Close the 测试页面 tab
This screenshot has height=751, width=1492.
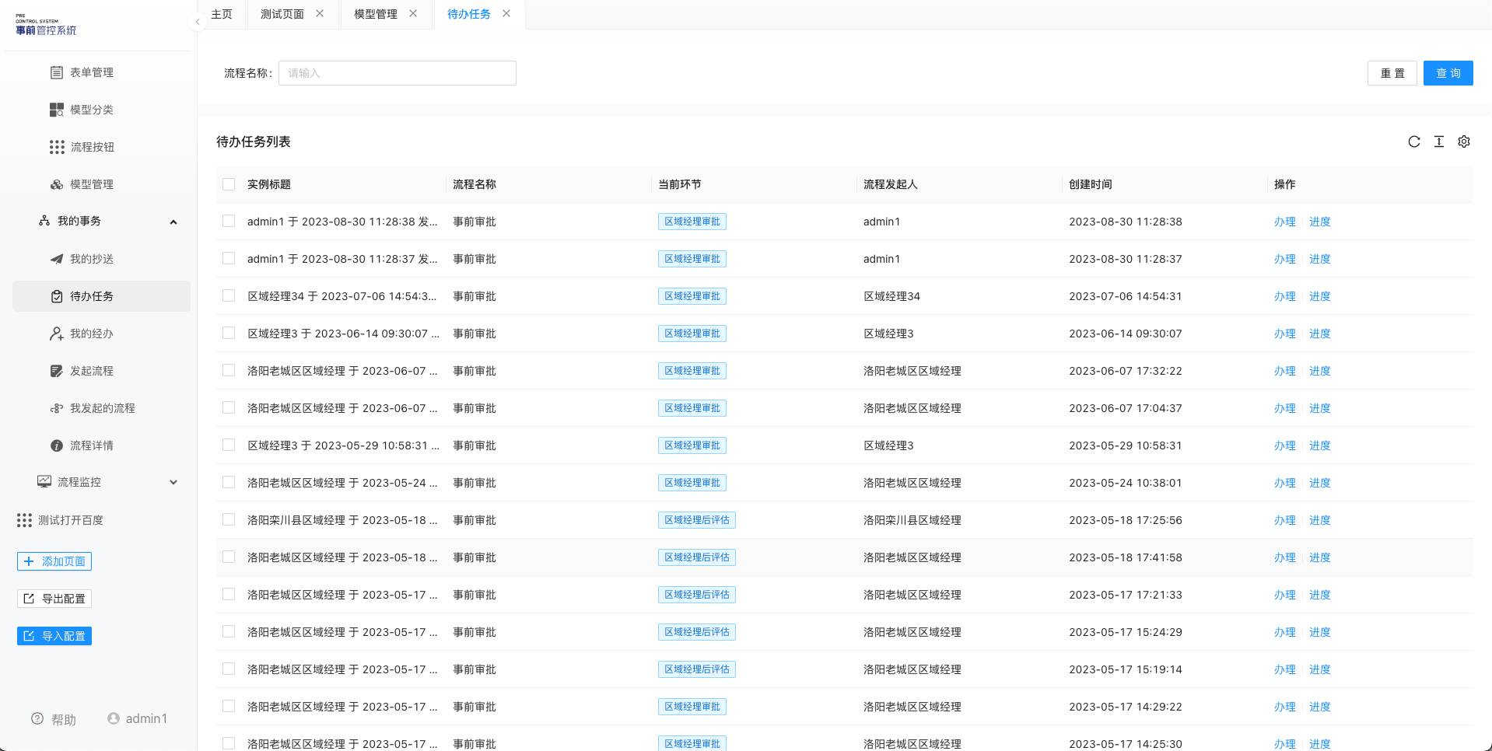point(320,13)
